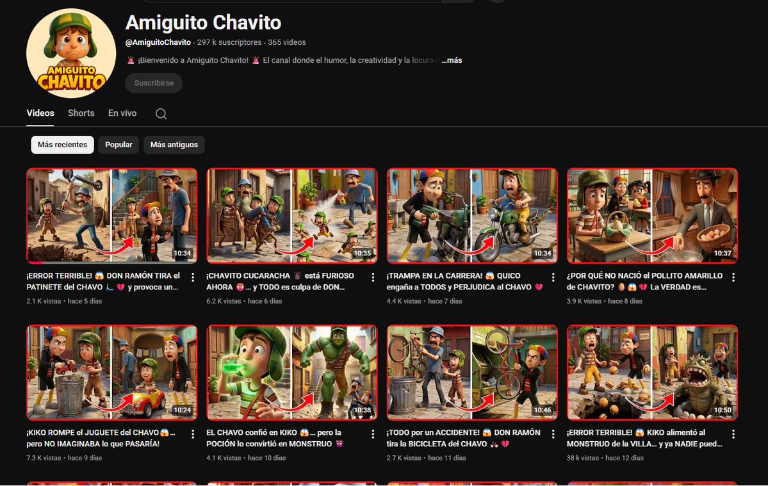Open the patinete video thumbnail (10:34)
Image resolution: width=768 pixels, height=486 pixels.
pos(111,216)
